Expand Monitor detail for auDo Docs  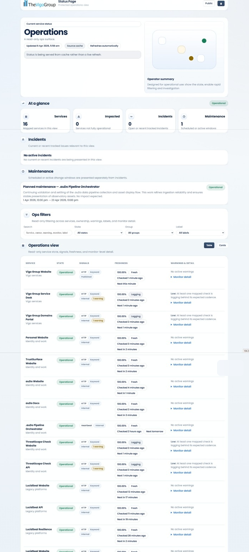click(181, 409)
